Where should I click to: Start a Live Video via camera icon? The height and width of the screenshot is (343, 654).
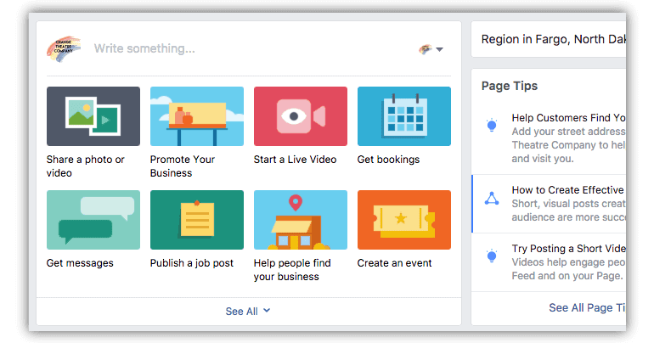point(300,115)
